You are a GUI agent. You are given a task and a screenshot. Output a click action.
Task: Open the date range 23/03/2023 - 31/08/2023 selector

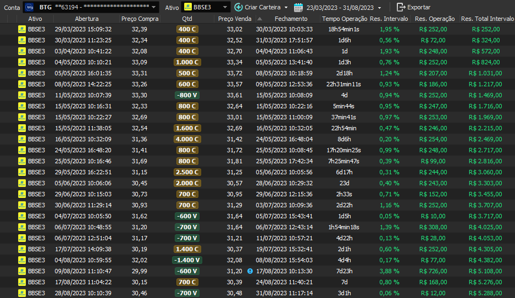click(344, 7)
